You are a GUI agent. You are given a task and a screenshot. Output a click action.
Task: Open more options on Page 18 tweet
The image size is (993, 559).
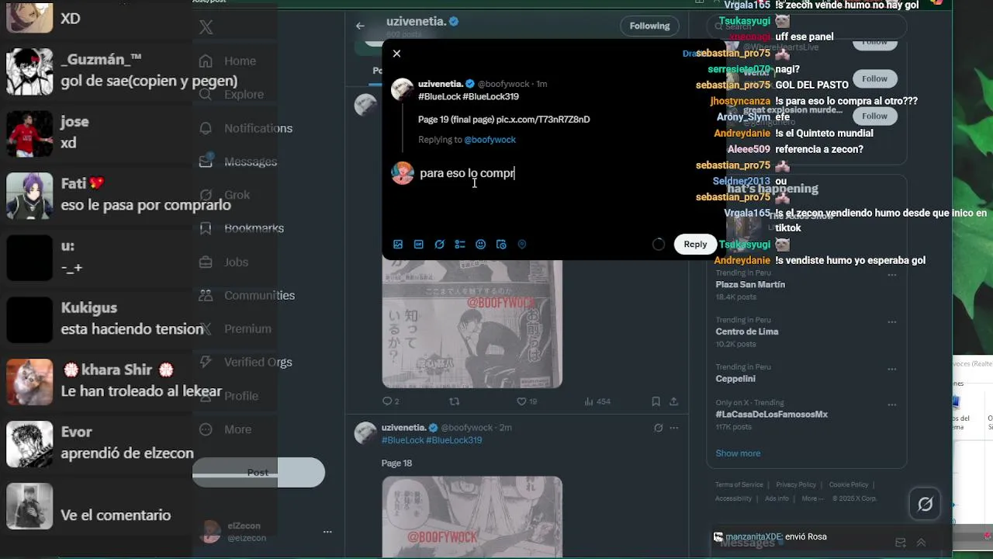pyautogui.click(x=673, y=428)
